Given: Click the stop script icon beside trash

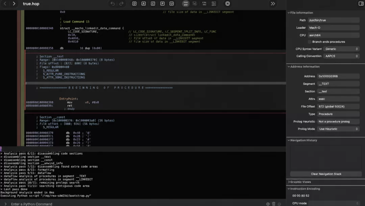Looking at the screenshot, I should 268,204.
